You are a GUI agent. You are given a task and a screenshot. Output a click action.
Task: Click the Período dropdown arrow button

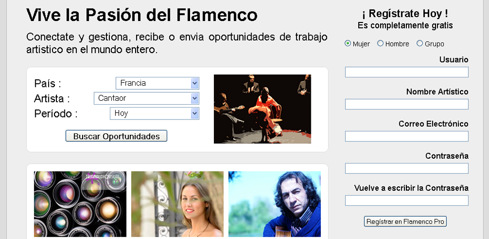pyautogui.click(x=195, y=113)
